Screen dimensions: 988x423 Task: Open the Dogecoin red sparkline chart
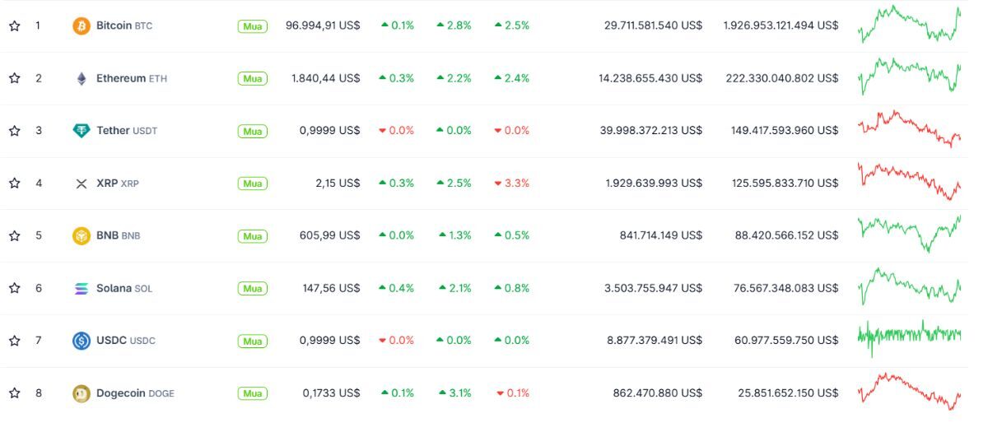909,391
